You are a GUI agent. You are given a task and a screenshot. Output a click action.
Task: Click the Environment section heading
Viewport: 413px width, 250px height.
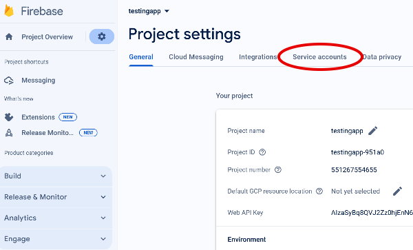click(x=246, y=240)
